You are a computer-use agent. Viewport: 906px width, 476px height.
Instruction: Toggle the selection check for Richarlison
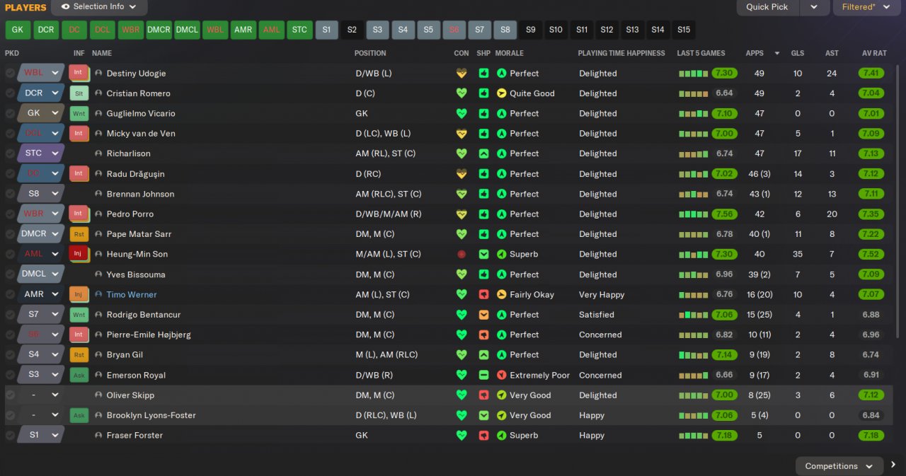coord(10,153)
